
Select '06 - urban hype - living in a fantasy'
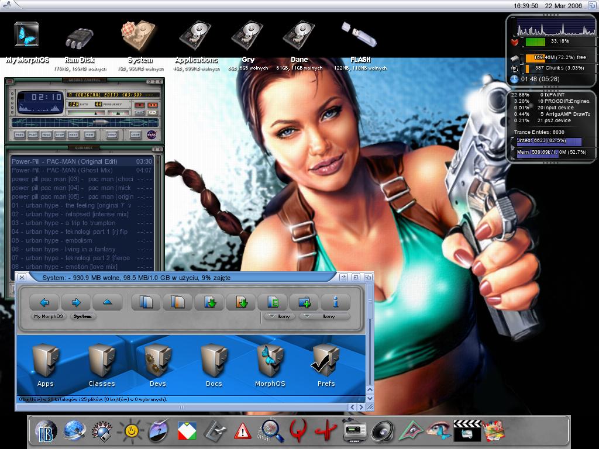pos(82,249)
